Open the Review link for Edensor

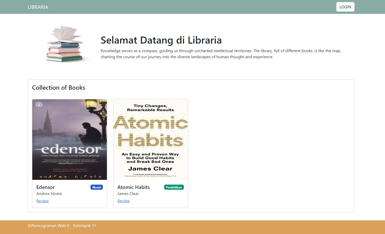pyautogui.click(x=42, y=201)
